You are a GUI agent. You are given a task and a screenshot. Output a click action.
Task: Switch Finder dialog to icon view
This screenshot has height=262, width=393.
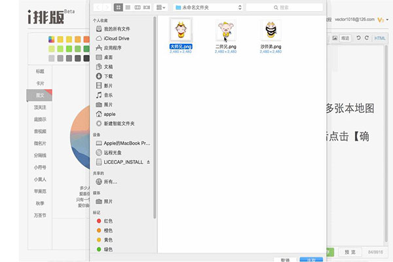pos(119,7)
